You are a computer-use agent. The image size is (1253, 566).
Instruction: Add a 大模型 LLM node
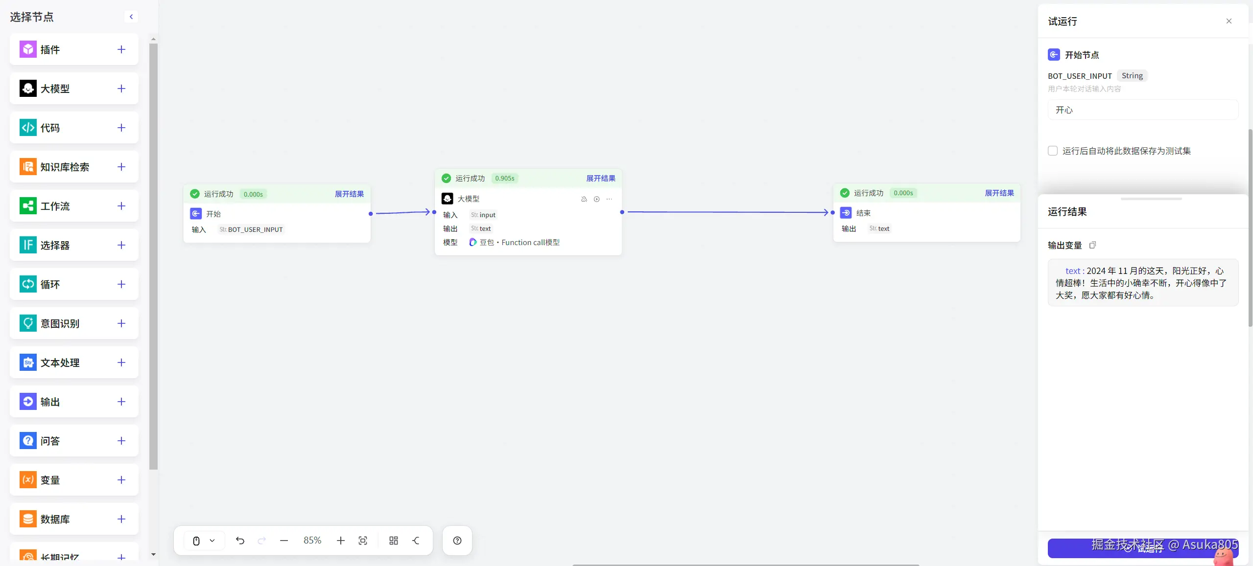pos(121,89)
